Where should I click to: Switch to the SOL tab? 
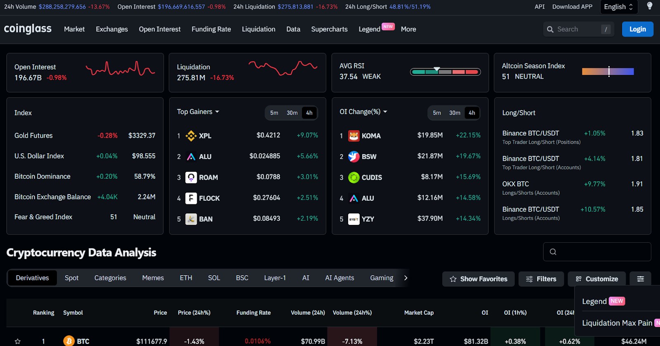(x=214, y=278)
